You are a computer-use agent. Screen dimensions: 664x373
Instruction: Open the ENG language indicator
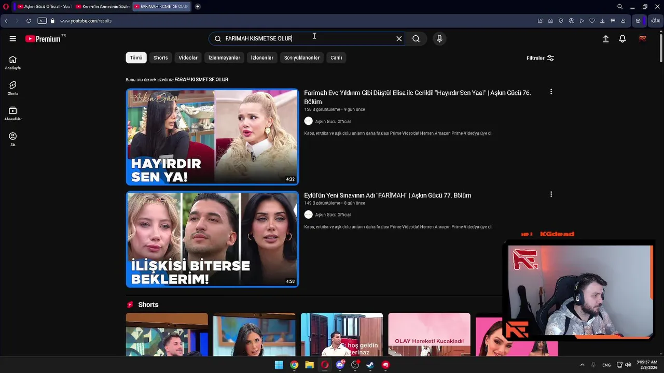click(x=606, y=365)
